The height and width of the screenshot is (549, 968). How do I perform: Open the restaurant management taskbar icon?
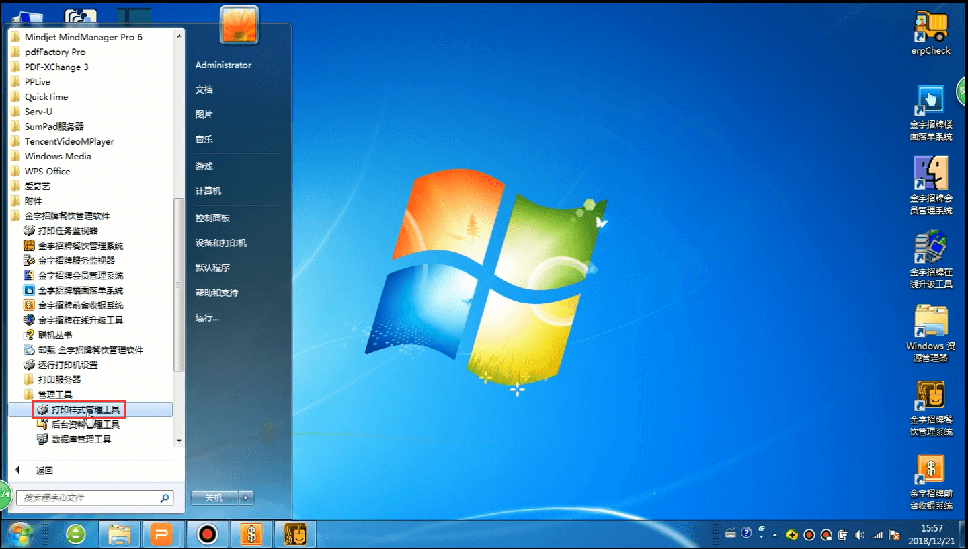coord(296,535)
